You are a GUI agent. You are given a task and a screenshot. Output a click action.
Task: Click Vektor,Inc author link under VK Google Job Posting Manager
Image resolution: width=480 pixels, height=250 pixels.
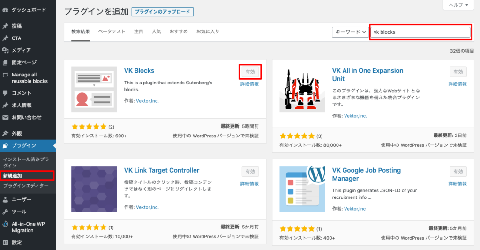(355, 209)
